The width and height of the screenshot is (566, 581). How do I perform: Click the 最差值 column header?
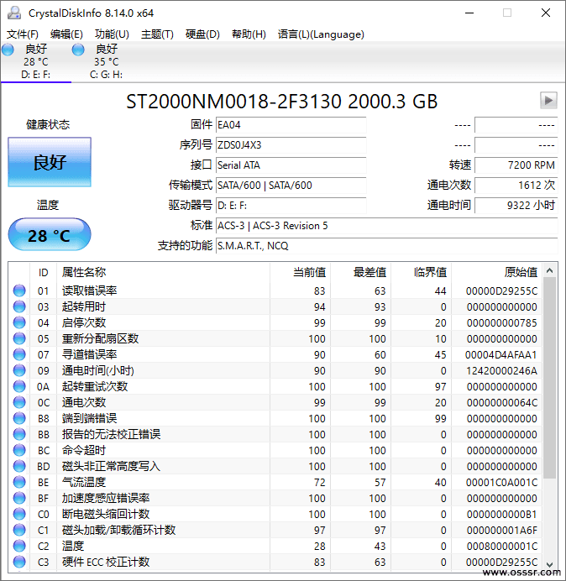pyautogui.click(x=360, y=272)
